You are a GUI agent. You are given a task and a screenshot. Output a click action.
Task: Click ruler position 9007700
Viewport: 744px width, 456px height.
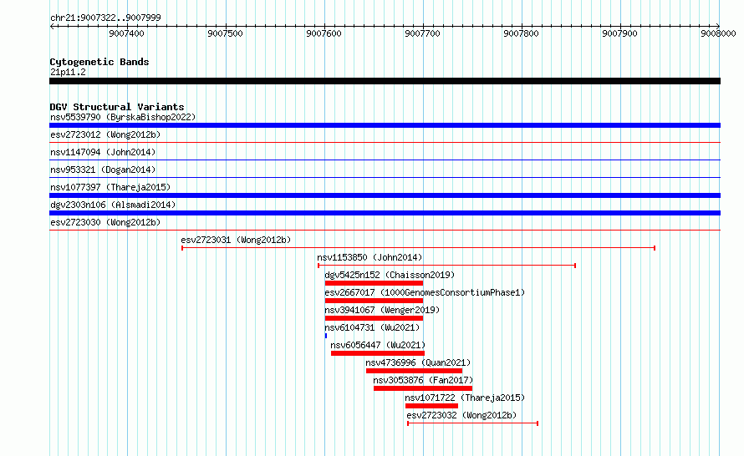tap(422, 33)
